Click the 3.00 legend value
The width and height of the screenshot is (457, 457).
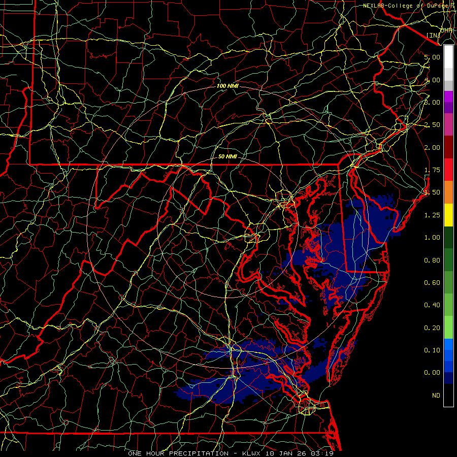(x=432, y=102)
